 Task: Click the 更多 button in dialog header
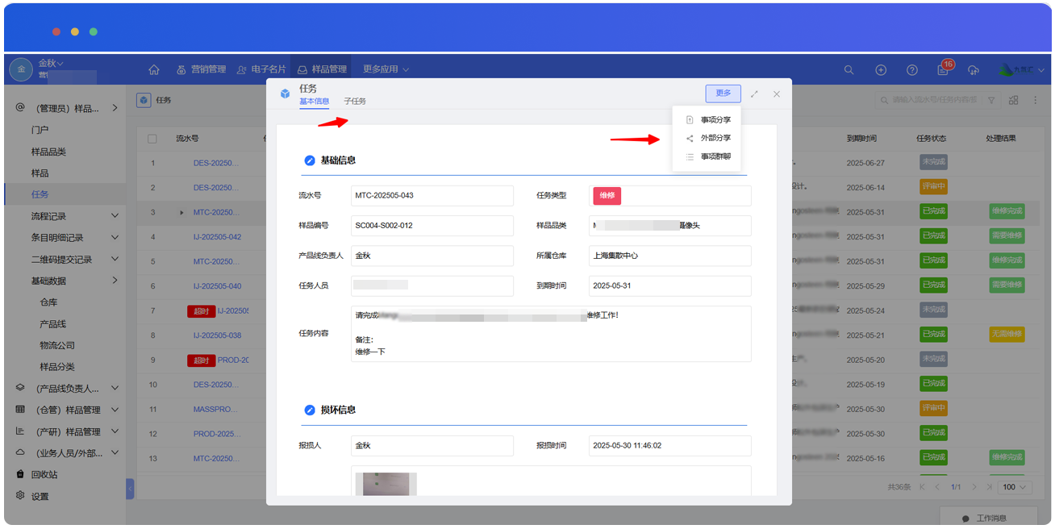click(x=723, y=94)
